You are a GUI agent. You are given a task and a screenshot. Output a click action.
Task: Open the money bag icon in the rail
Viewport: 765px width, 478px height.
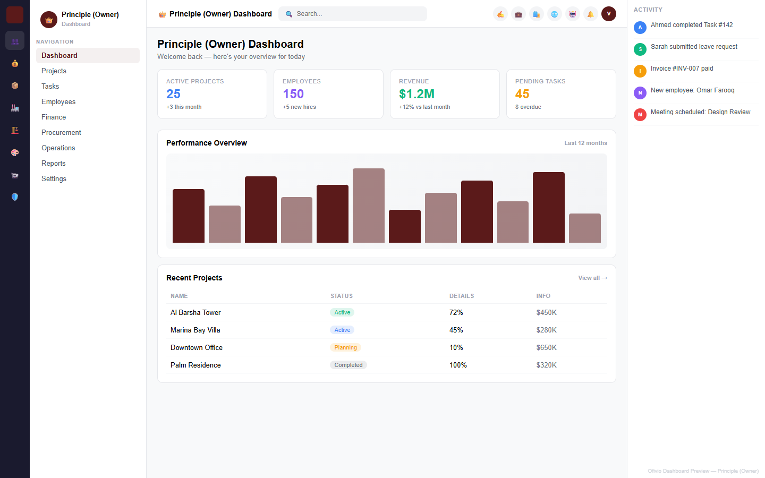[x=15, y=63]
